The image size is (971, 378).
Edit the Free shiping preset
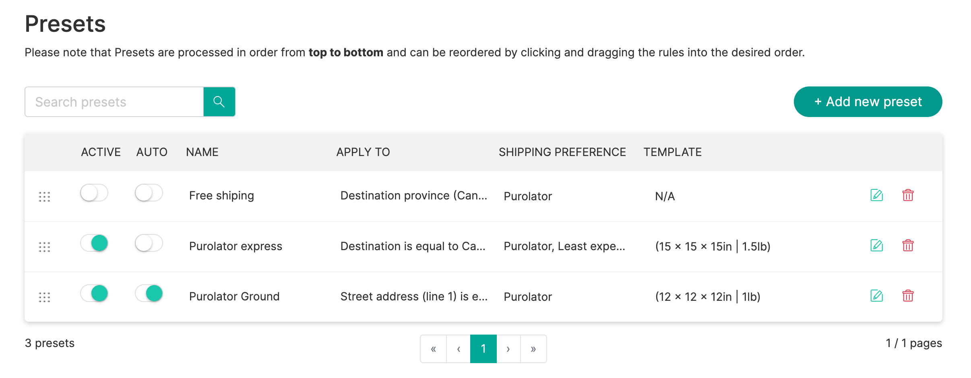pyautogui.click(x=876, y=195)
